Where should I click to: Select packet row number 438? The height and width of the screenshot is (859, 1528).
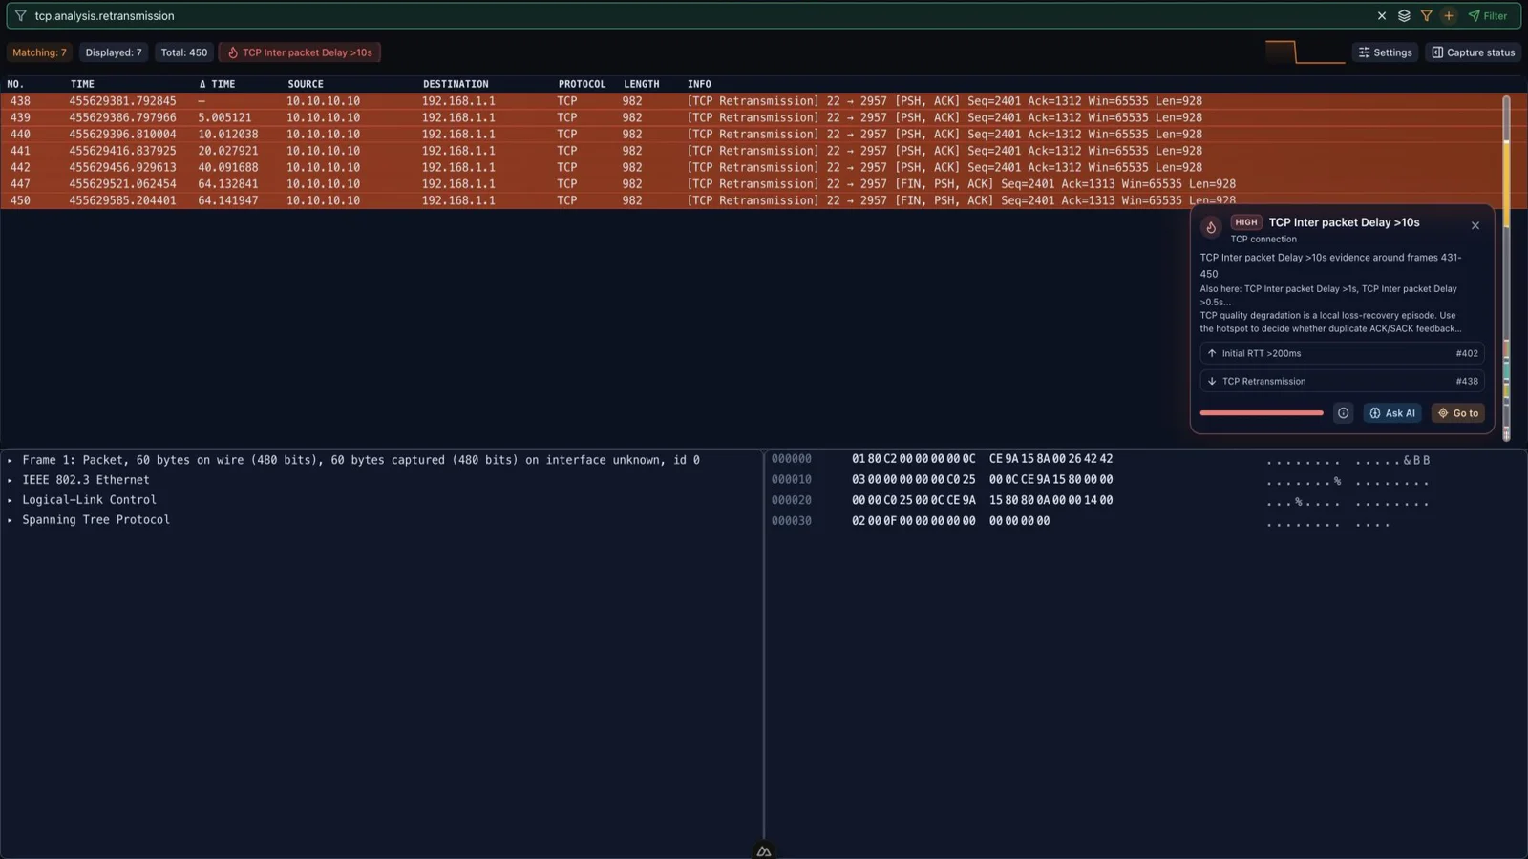point(750,101)
